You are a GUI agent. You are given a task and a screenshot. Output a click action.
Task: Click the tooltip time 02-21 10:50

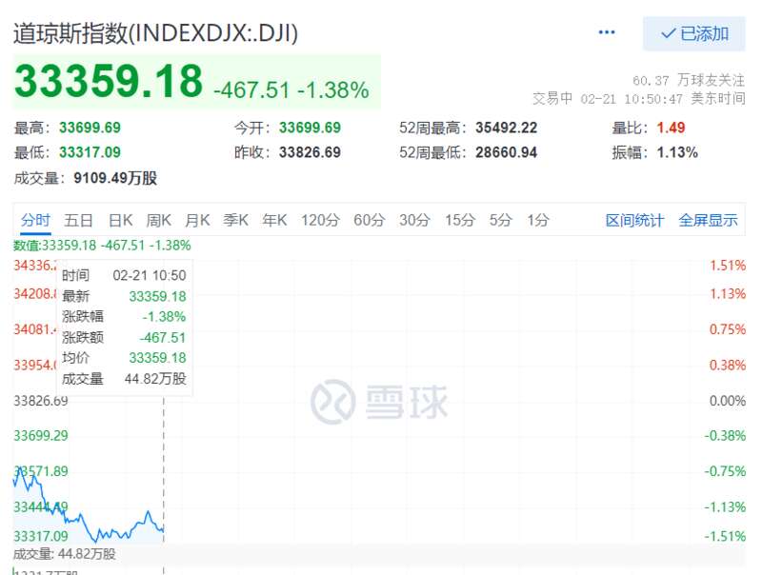click(x=150, y=275)
